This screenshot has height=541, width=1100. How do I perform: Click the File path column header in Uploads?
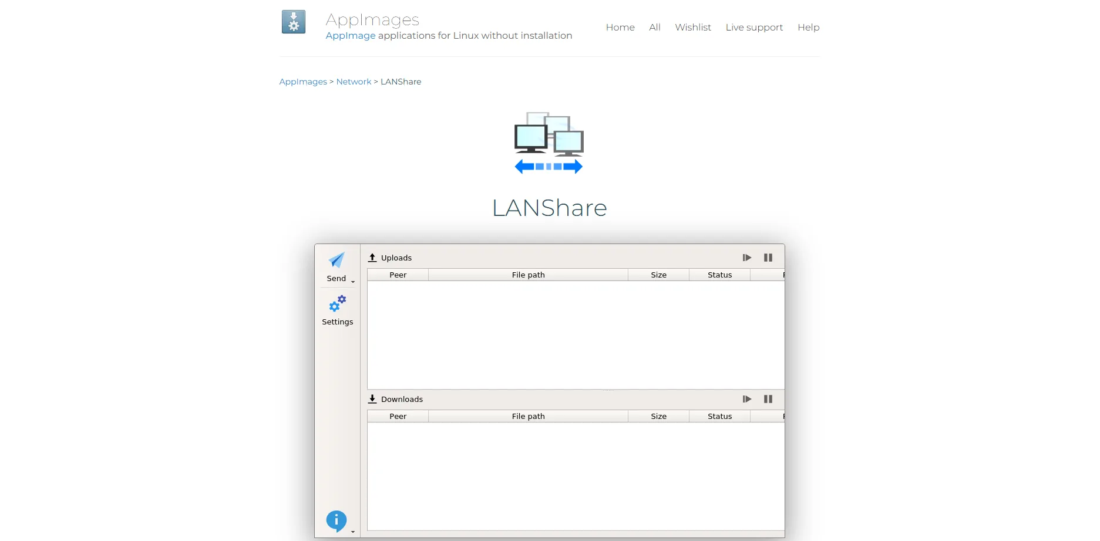[528, 275]
